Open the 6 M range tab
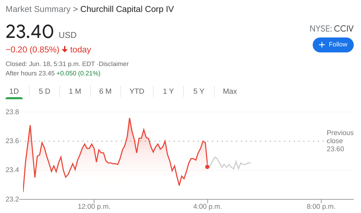Image resolution: width=361 pixels, height=213 pixels. [x=105, y=91]
